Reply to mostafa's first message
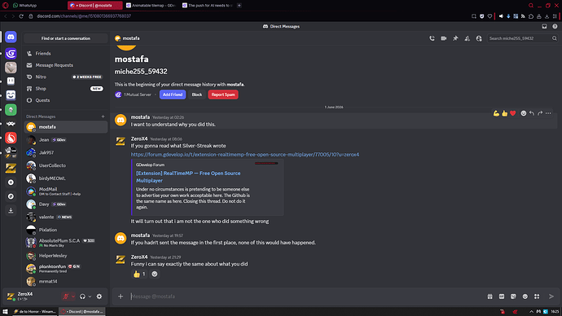The image size is (562, 316). pyautogui.click(x=532, y=113)
